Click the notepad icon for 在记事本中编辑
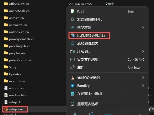Image resolution: width=154 pixels, height=115 pixels. pyautogui.click(x=72, y=94)
